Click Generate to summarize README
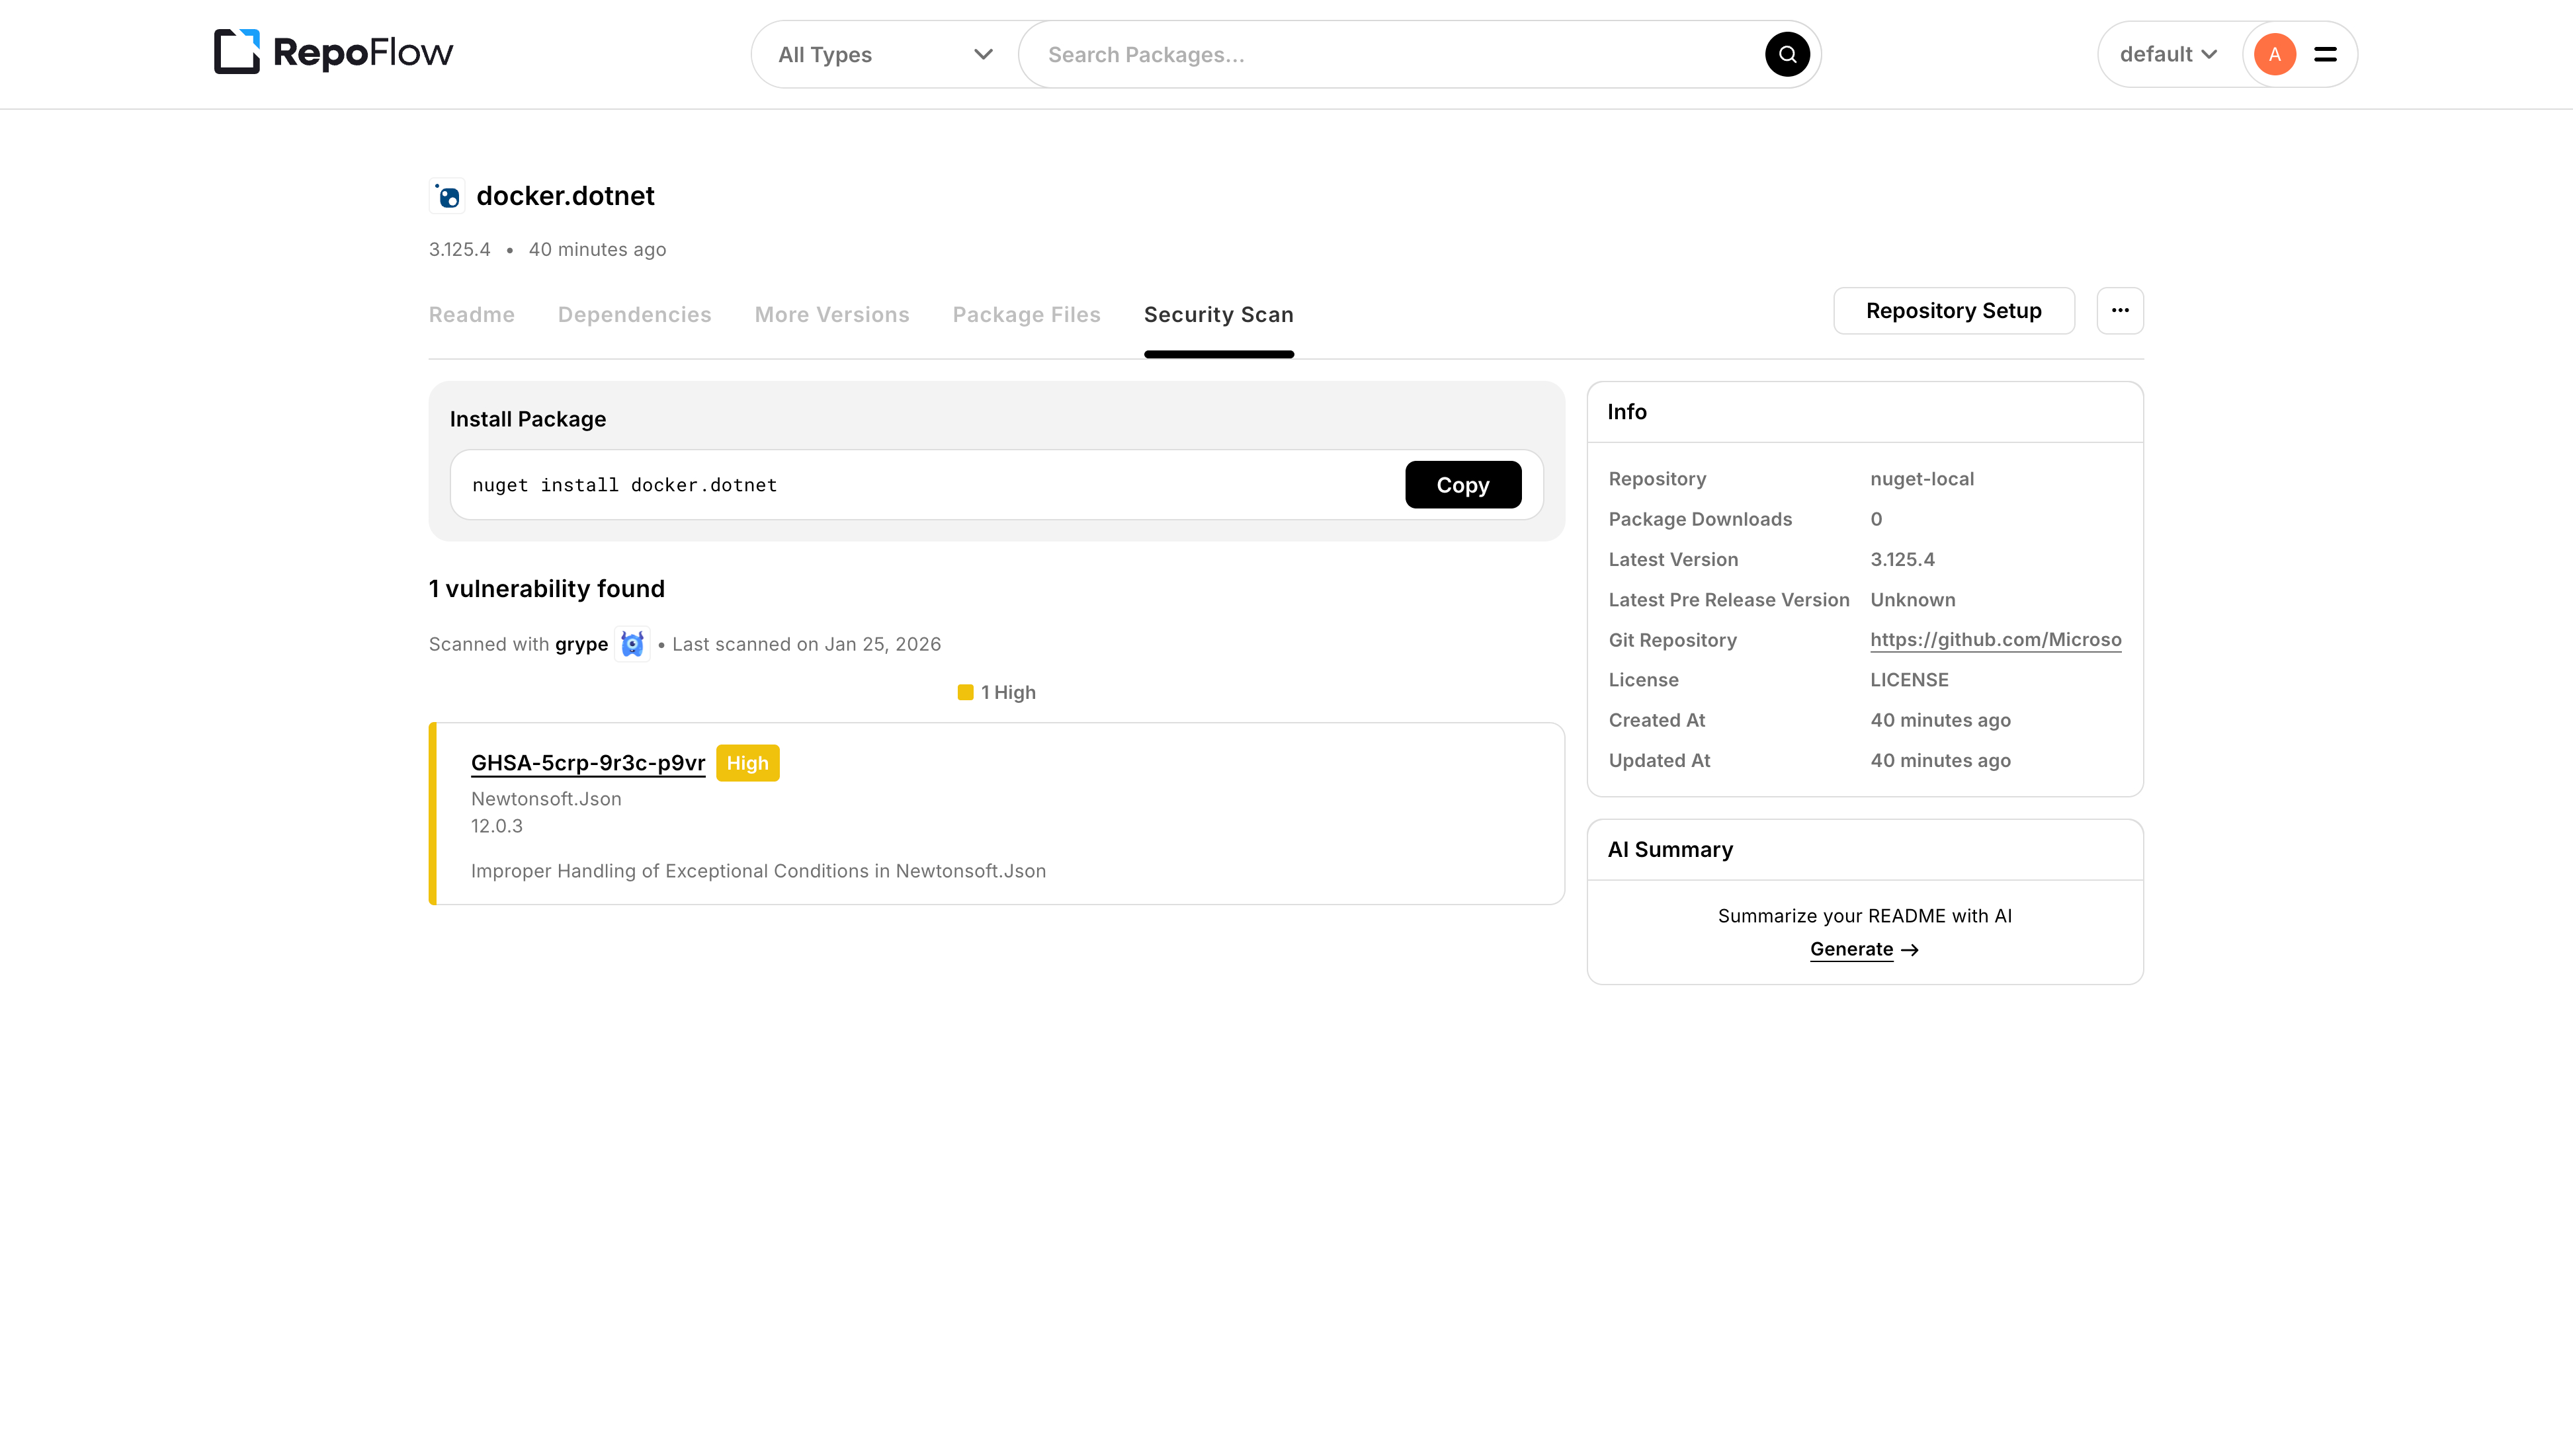 tap(1851, 950)
